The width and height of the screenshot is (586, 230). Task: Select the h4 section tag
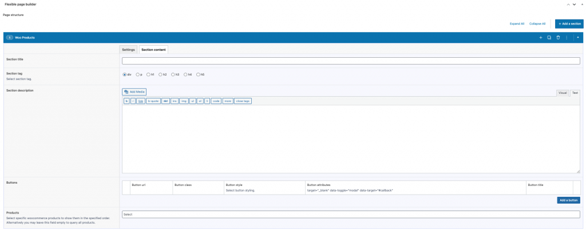coord(185,74)
